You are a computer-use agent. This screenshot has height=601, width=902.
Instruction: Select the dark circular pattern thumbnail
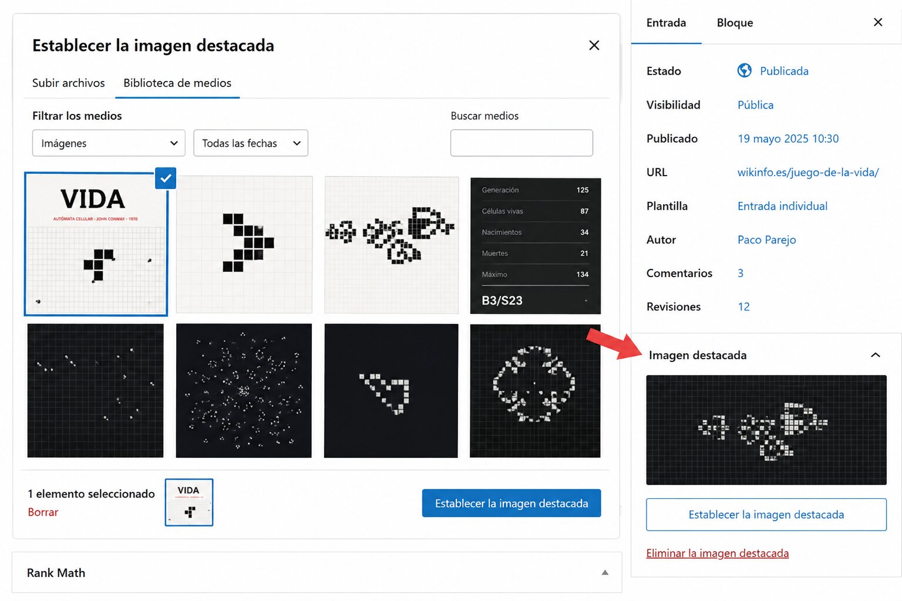(535, 391)
